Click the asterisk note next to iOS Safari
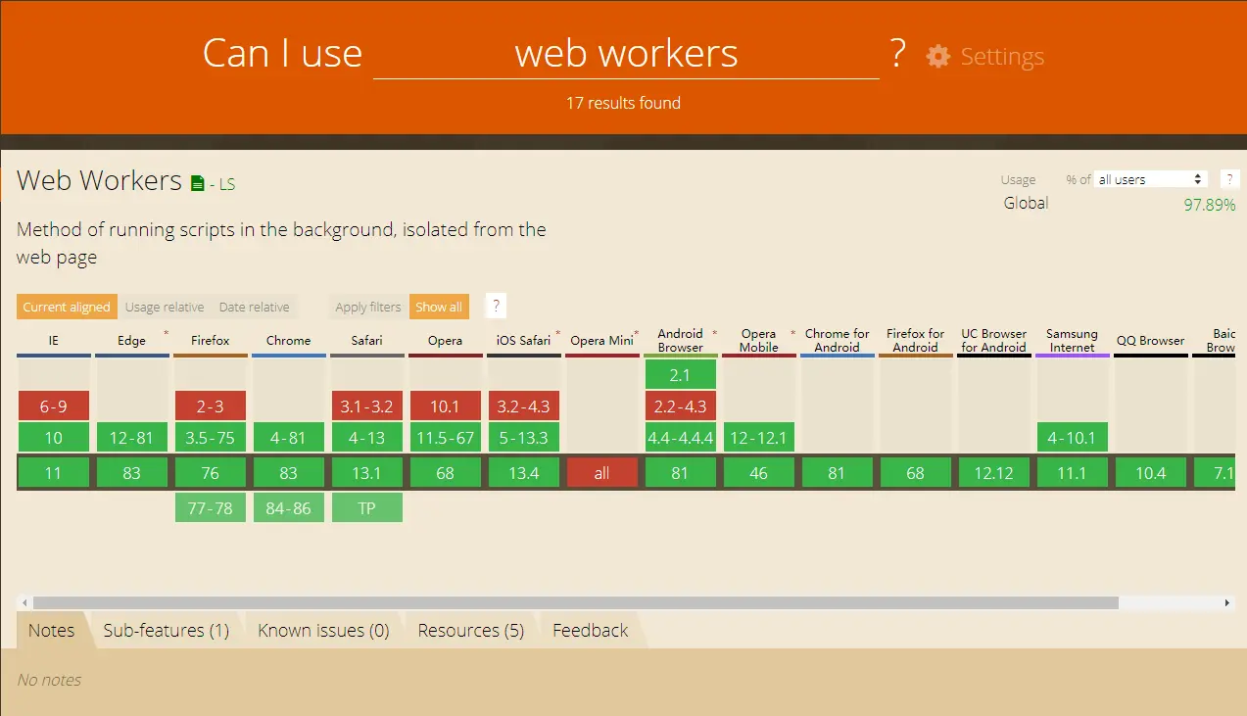The height and width of the screenshot is (716, 1247). pos(558,334)
